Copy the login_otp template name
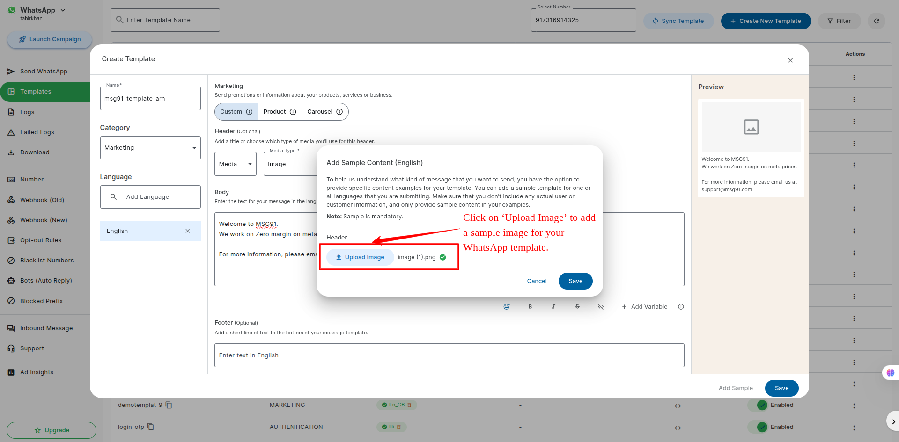 tap(151, 427)
